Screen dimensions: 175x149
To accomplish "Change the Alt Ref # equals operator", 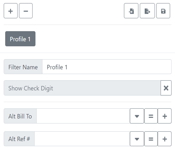I will (x=151, y=139).
